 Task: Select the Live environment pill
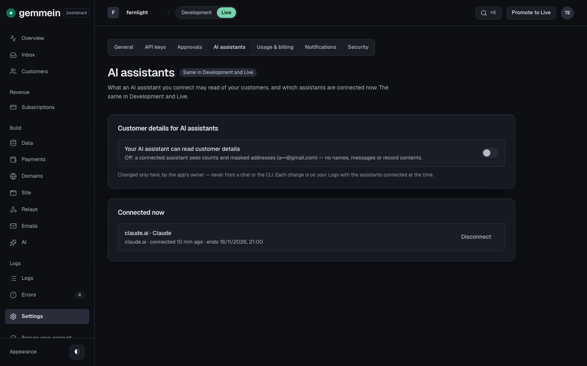(x=226, y=13)
